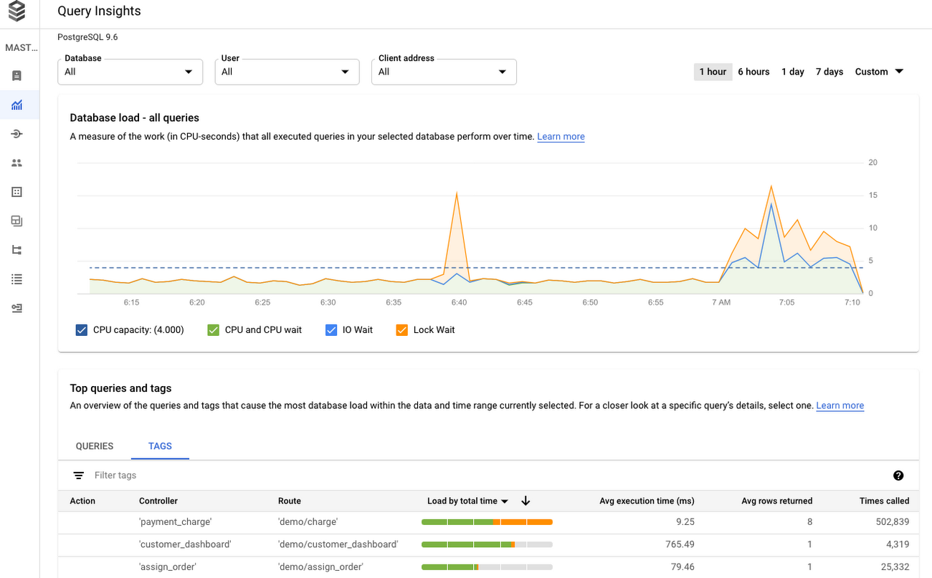Select the 1 day time range
Screen dimensions: 932x578
[x=792, y=72]
